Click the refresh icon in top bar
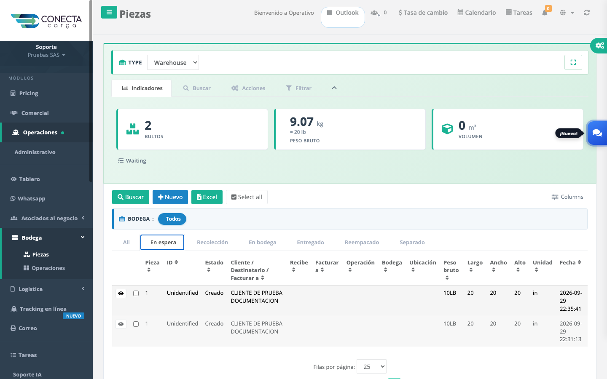The image size is (607, 379). [587, 13]
